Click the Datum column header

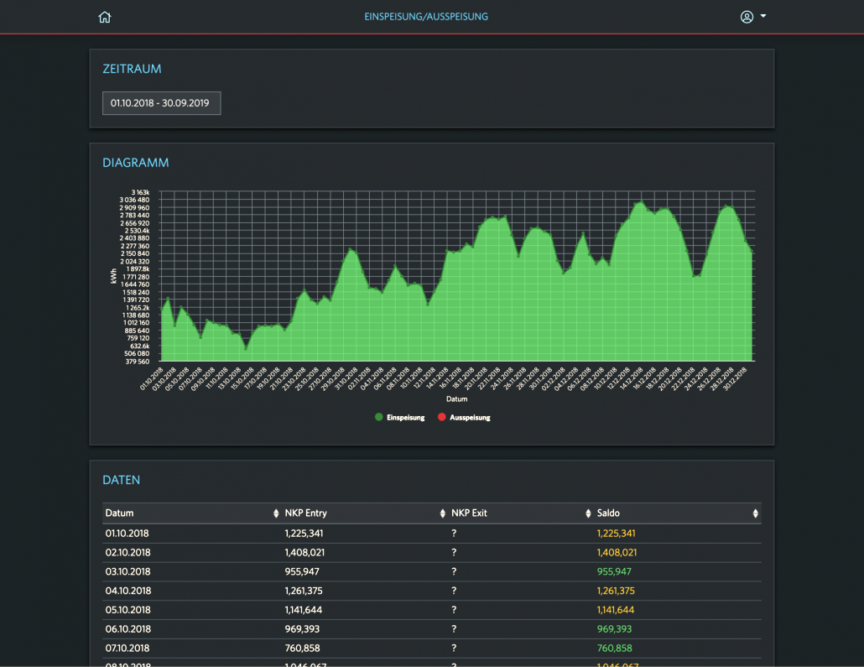tap(120, 513)
